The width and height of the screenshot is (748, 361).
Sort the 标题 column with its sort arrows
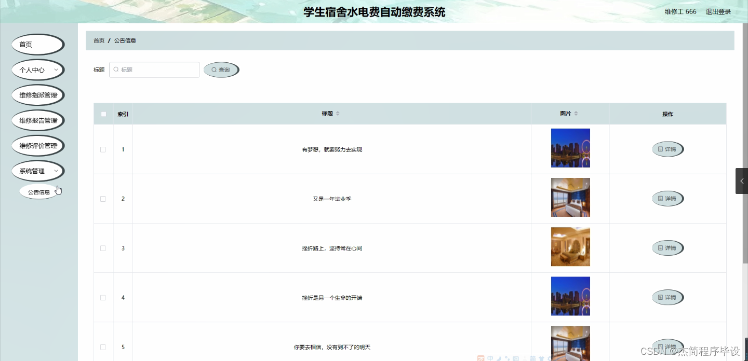coord(337,114)
